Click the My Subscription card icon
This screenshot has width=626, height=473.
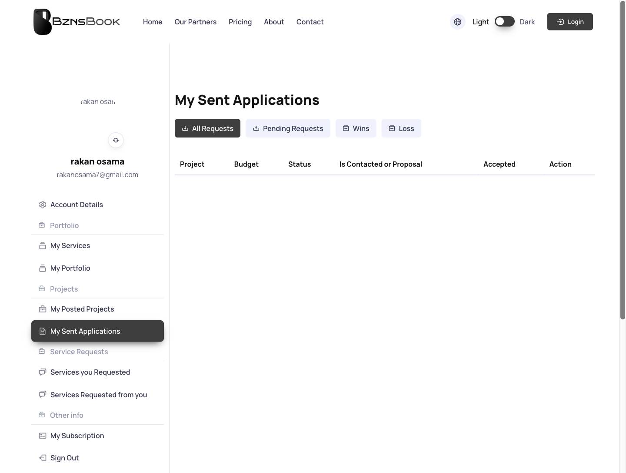[x=43, y=436]
